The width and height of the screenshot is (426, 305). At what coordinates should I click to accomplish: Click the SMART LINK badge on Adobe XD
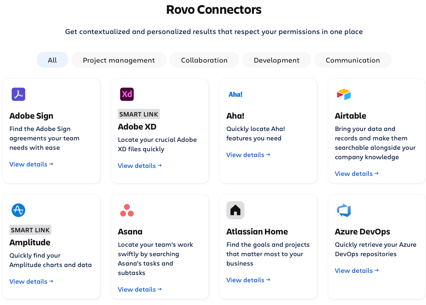(x=139, y=114)
